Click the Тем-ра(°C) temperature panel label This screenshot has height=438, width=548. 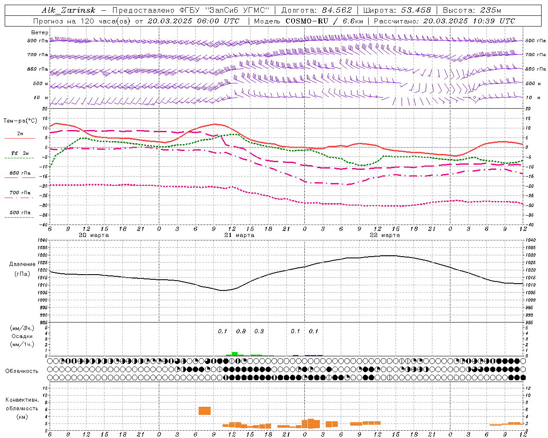click(x=20, y=121)
